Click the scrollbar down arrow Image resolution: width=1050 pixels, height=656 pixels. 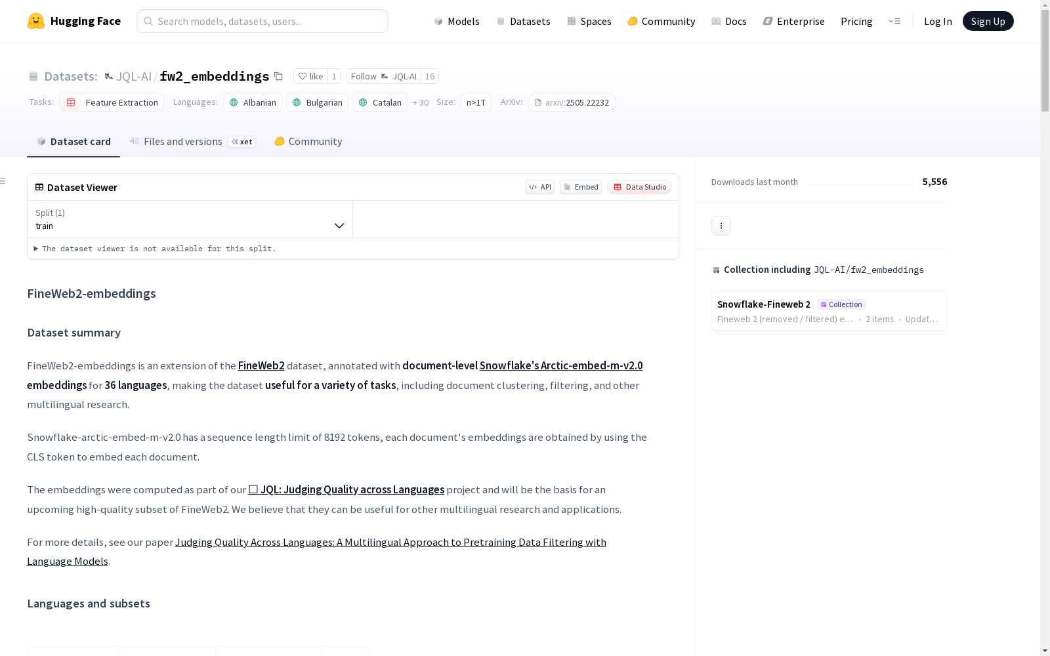[x=1045, y=651]
